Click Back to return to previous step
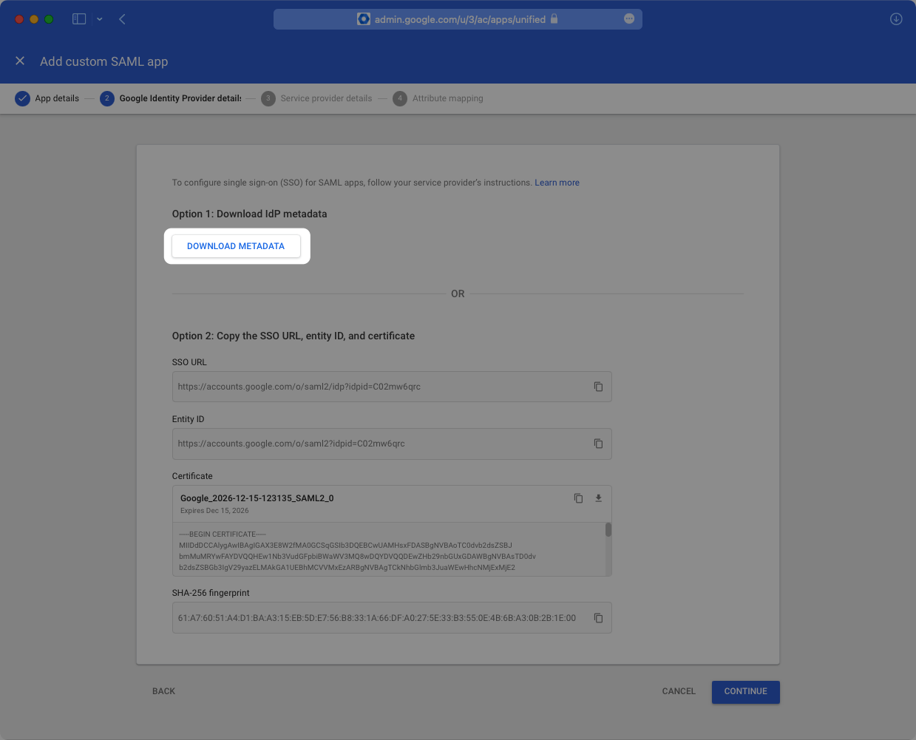The width and height of the screenshot is (916, 740). tap(163, 691)
